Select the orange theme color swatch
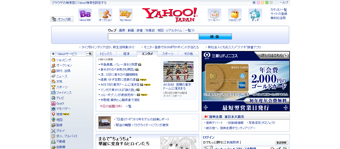 tap(263, 3)
